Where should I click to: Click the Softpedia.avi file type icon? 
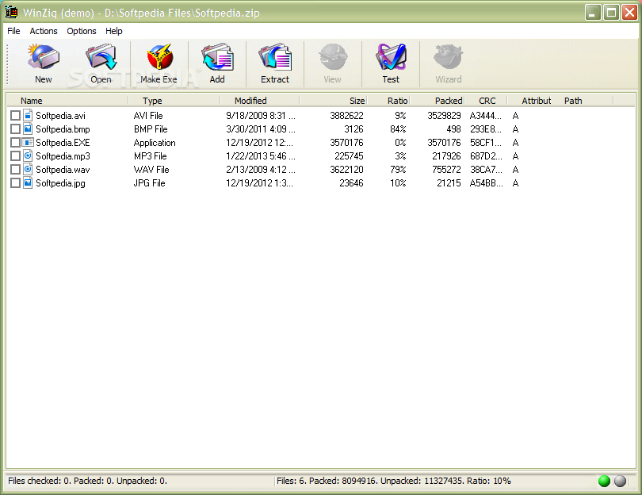tap(28, 115)
